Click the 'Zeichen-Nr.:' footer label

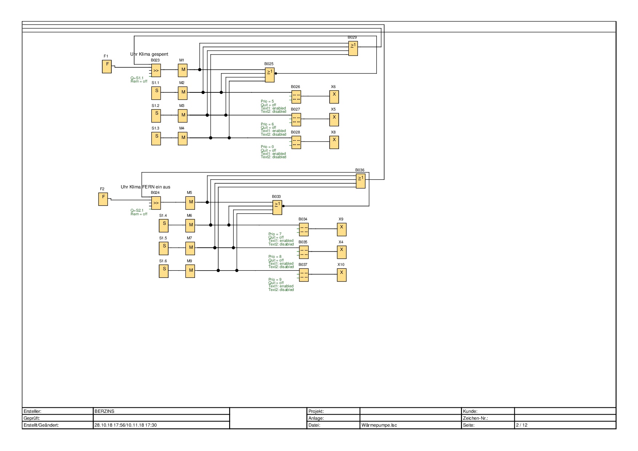tap(475, 418)
